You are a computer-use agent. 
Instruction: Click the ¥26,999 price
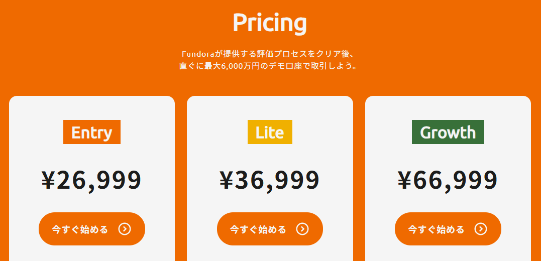[x=91, y=181]
